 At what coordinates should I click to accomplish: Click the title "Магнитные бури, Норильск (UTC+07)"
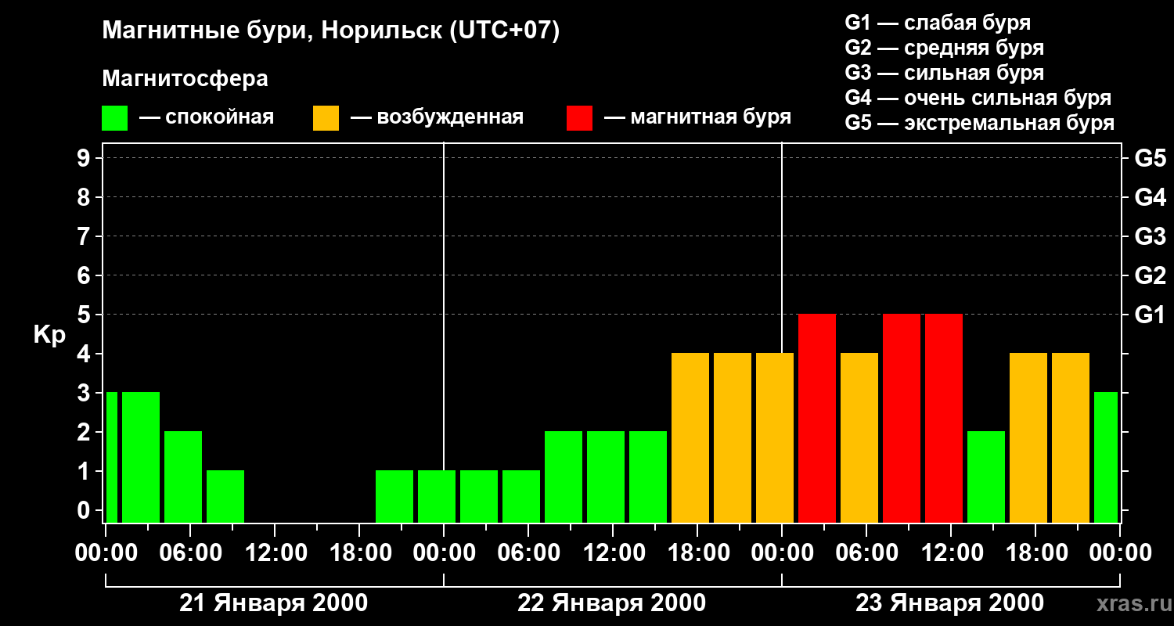331,31
